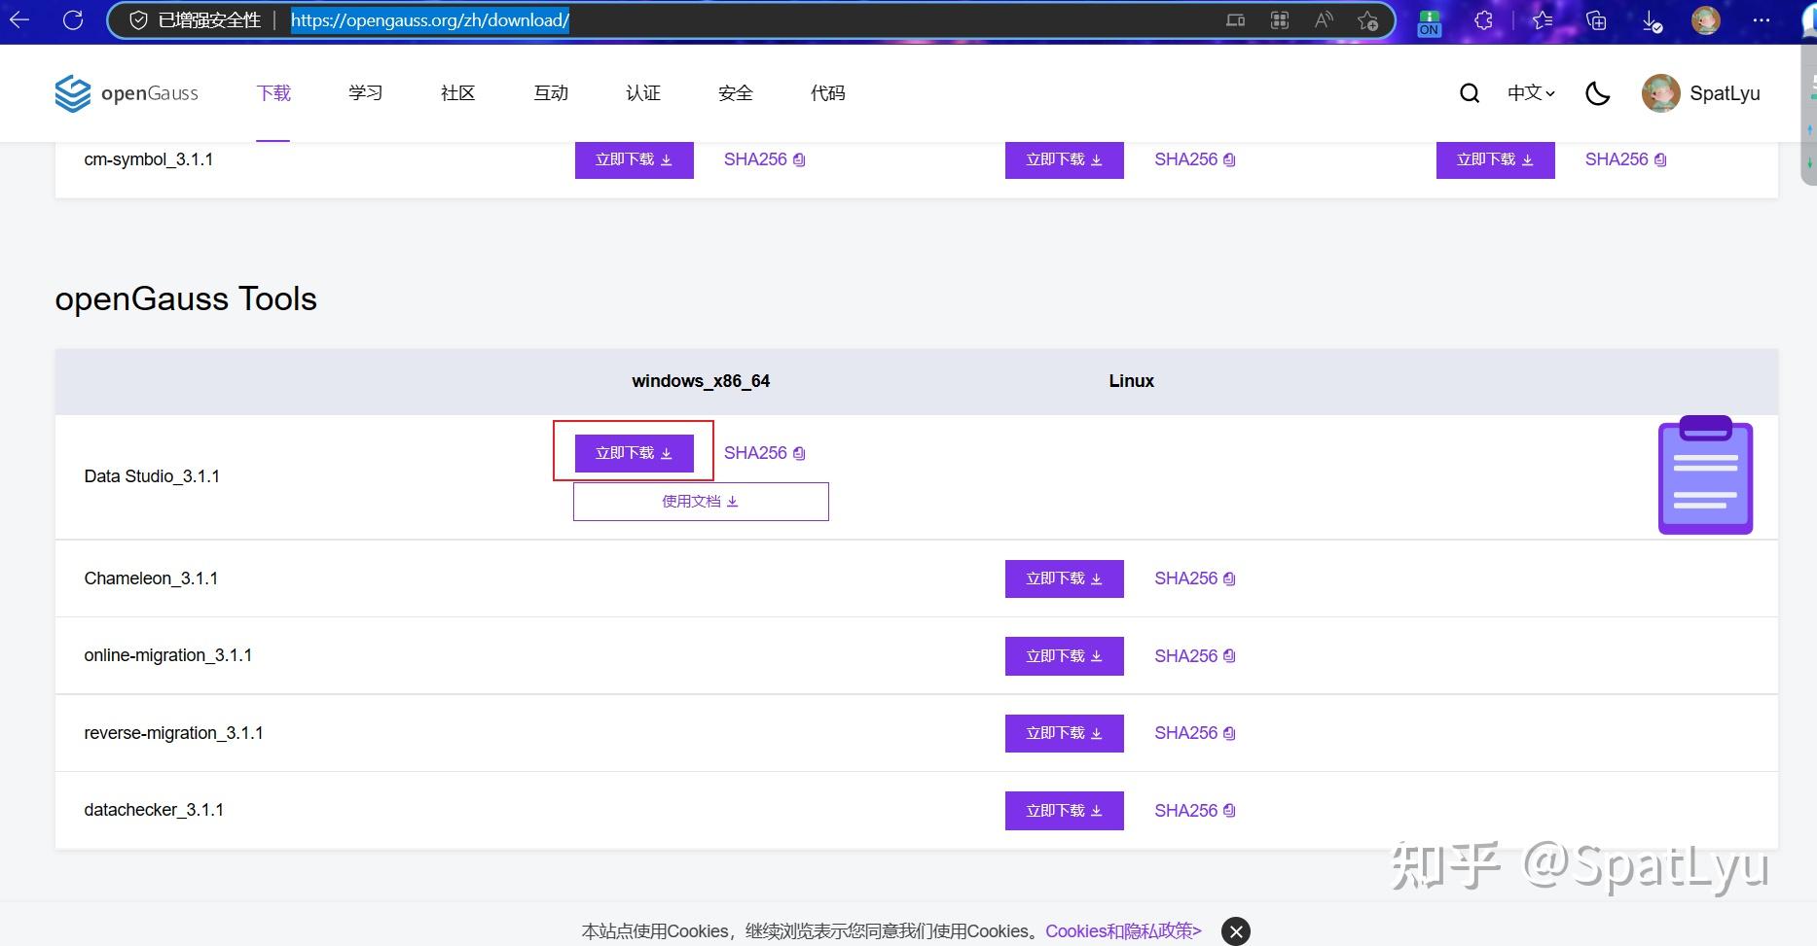Open favorites list icon
The width and height of the screenshot is (1817, 946).
[1543, 19]
